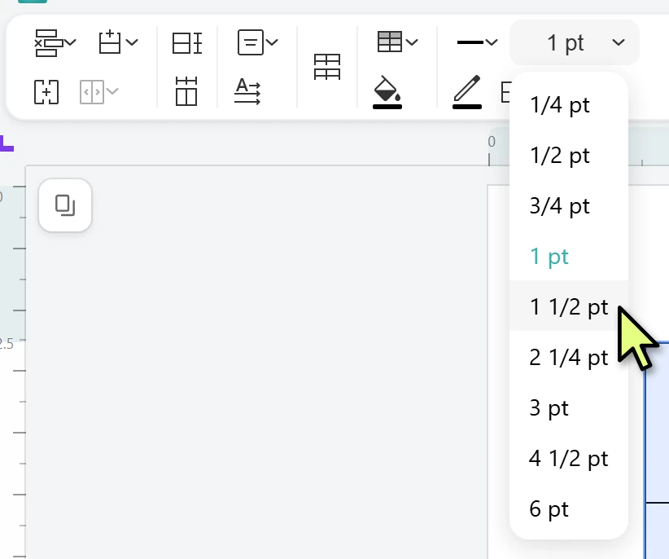
Task: Set line weight to 3 pt
Action: pos(569,407)
